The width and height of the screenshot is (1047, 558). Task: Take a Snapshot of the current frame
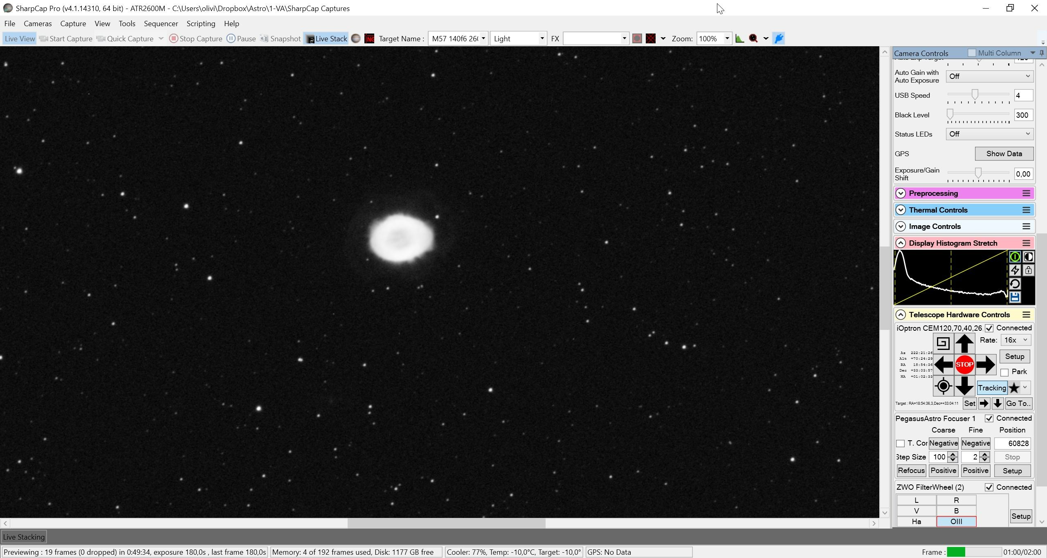coord(280,38)
